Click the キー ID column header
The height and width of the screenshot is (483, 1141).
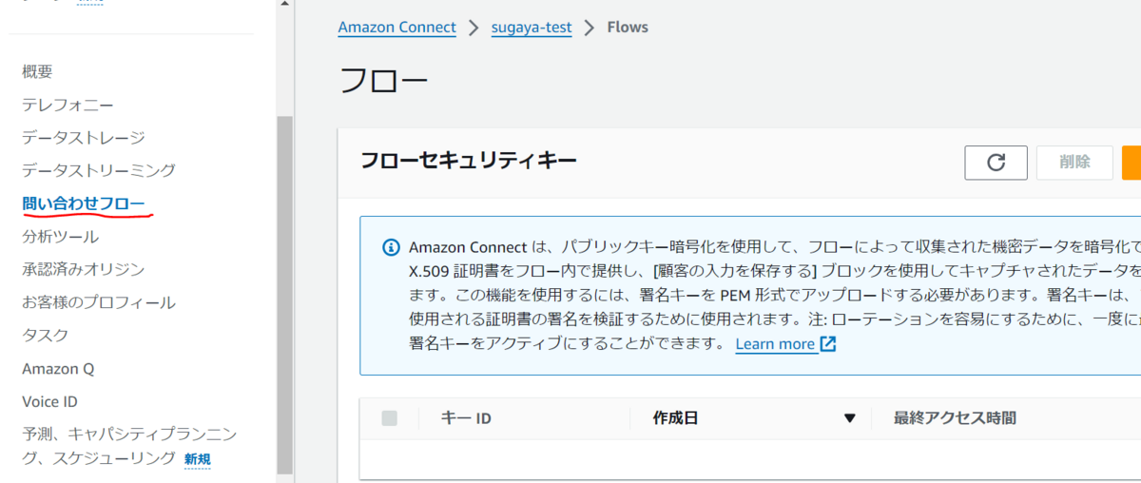click(466, 417)
